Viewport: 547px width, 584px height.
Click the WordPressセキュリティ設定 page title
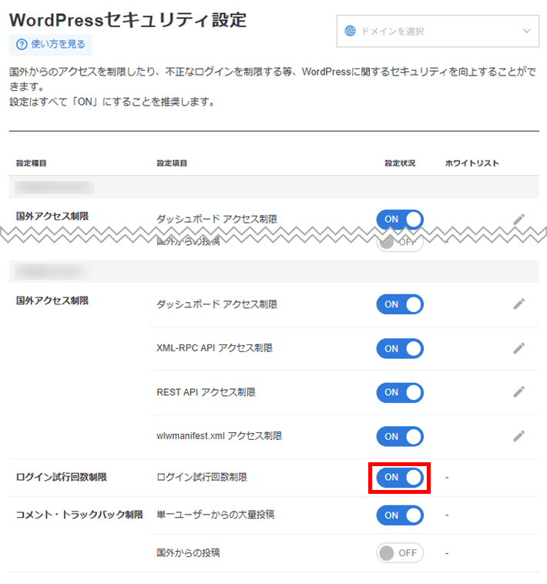[x=128, y=20]
